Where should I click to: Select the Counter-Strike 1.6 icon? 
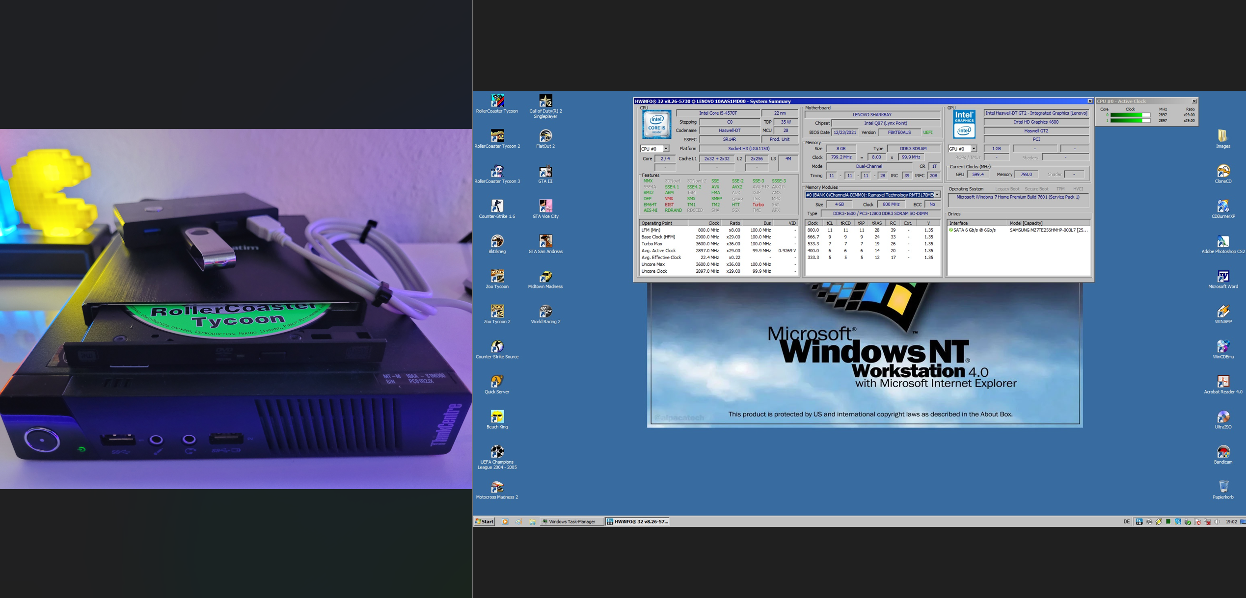497,209
